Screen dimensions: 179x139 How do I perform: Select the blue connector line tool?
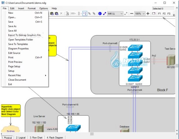(x=104, y=14)
